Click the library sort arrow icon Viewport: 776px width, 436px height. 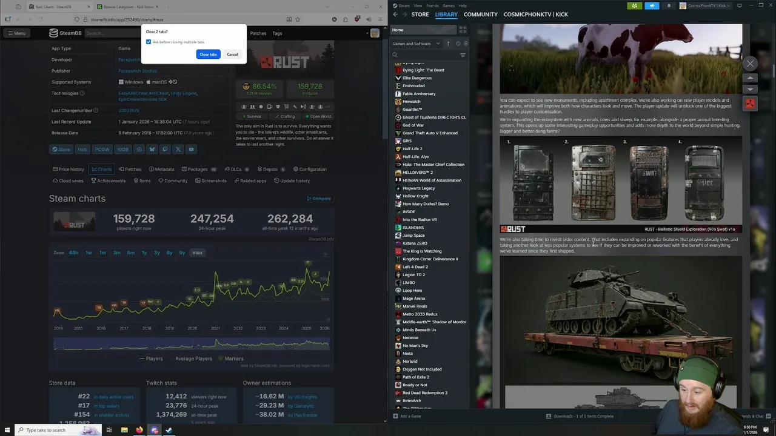click(449, 44)
